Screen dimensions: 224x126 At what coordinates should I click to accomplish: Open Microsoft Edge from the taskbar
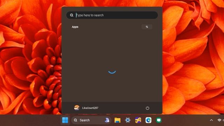tap(148, 120)
